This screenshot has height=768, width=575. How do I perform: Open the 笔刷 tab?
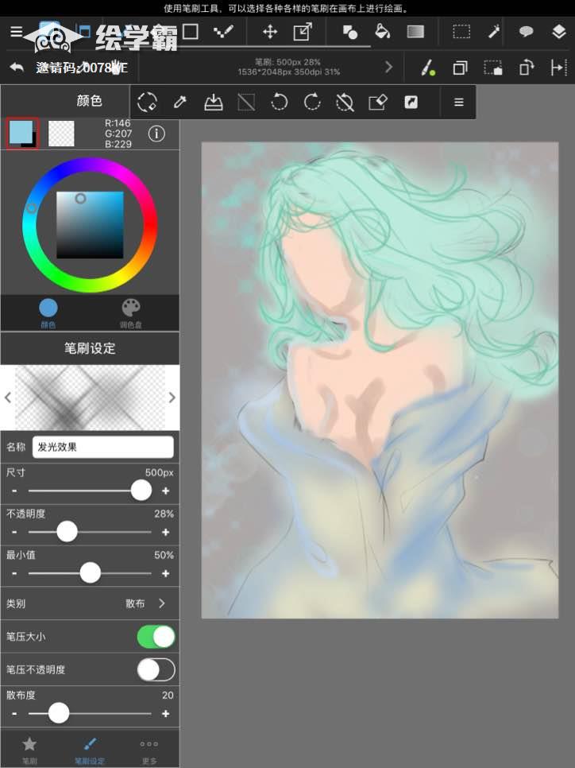[29, 750]
